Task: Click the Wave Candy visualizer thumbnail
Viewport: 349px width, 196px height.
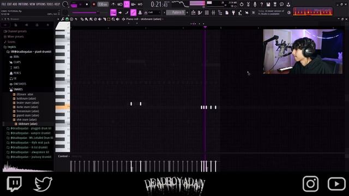Action: (312, 11)
